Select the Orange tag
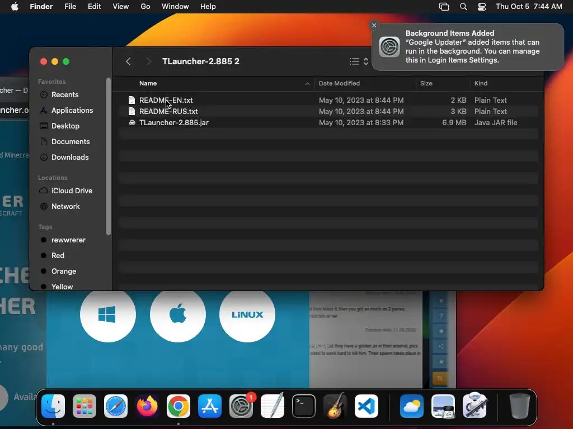573x429 pixels. click(64, 271)
